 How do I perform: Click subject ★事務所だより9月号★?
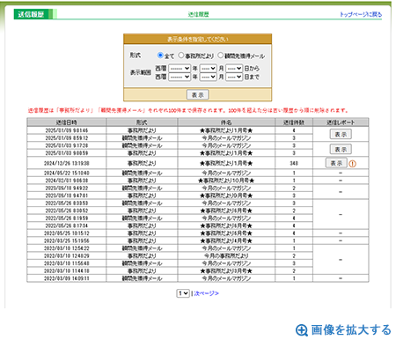[x=226, y=196]
